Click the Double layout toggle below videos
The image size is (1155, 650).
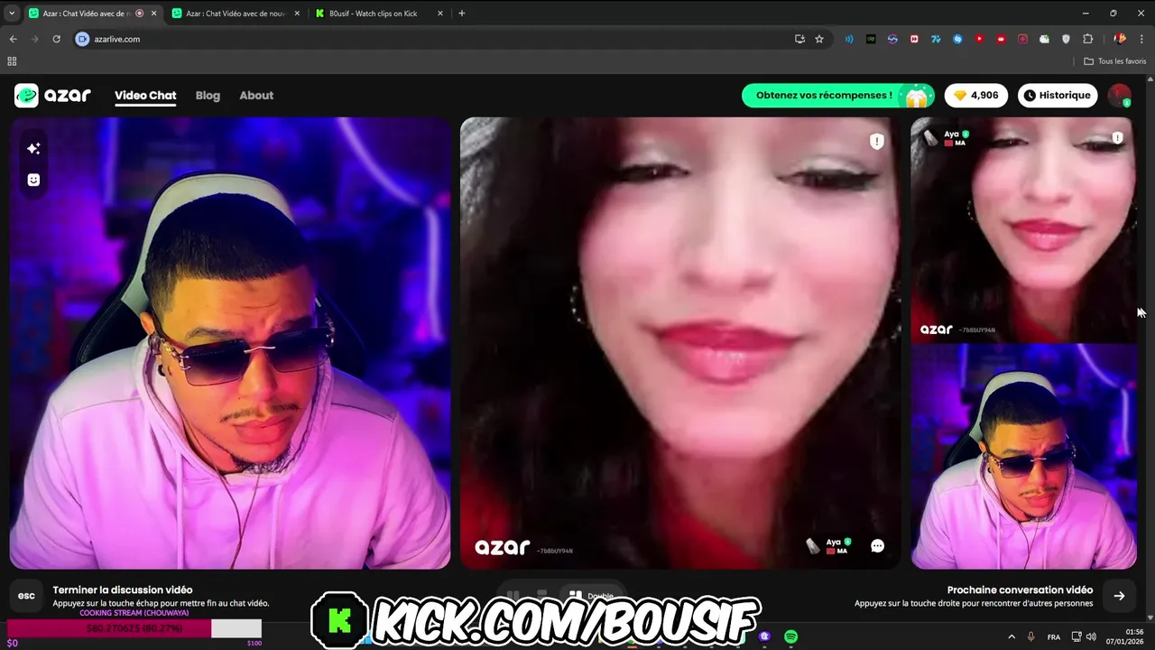tap(590, 596)
